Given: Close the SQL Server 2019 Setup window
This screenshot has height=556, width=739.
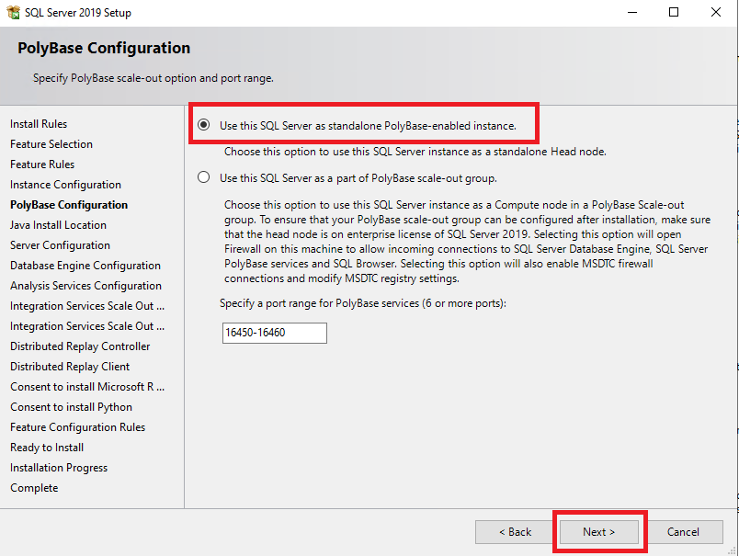Looking at the screenshot, I should click(x=716, y=12).
